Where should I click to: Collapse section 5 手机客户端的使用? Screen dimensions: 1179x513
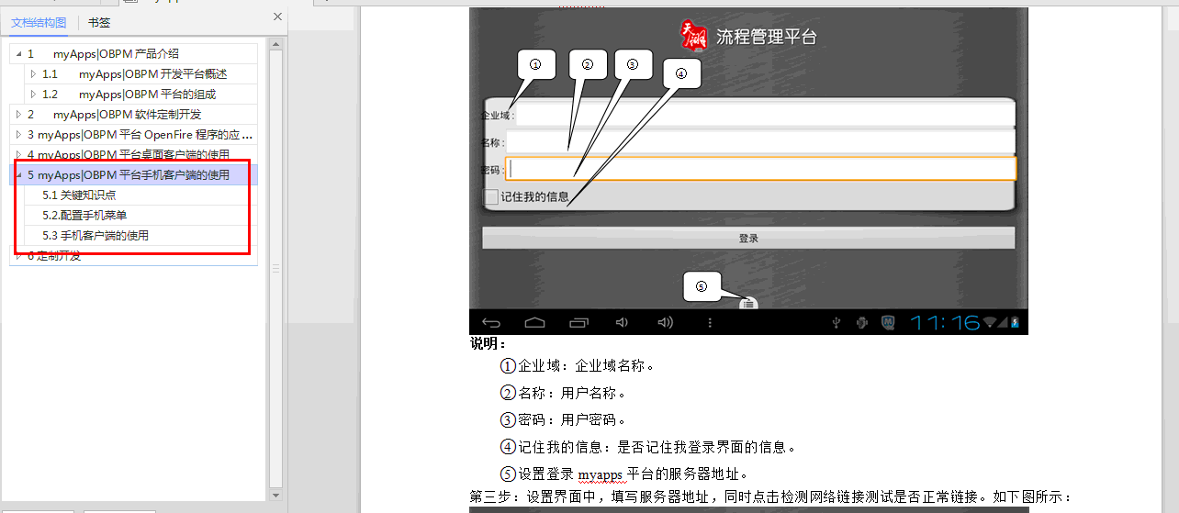(x=18, y=175)
